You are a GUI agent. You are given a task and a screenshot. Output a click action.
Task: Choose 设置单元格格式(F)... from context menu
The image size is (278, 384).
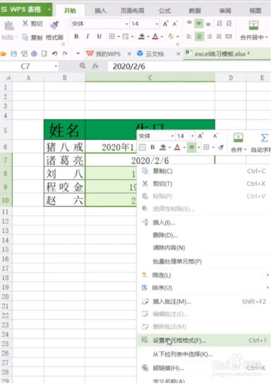(x=204, y=341)
